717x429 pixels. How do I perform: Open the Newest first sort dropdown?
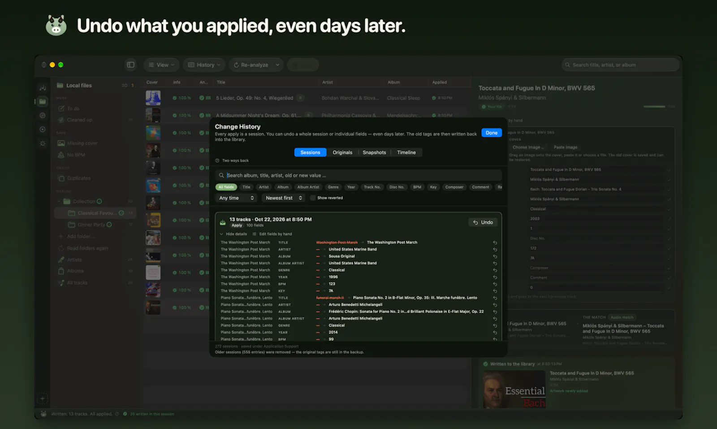(x=284, y=198)
